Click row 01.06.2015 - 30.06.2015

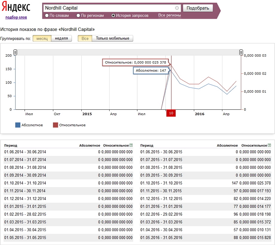205,152
